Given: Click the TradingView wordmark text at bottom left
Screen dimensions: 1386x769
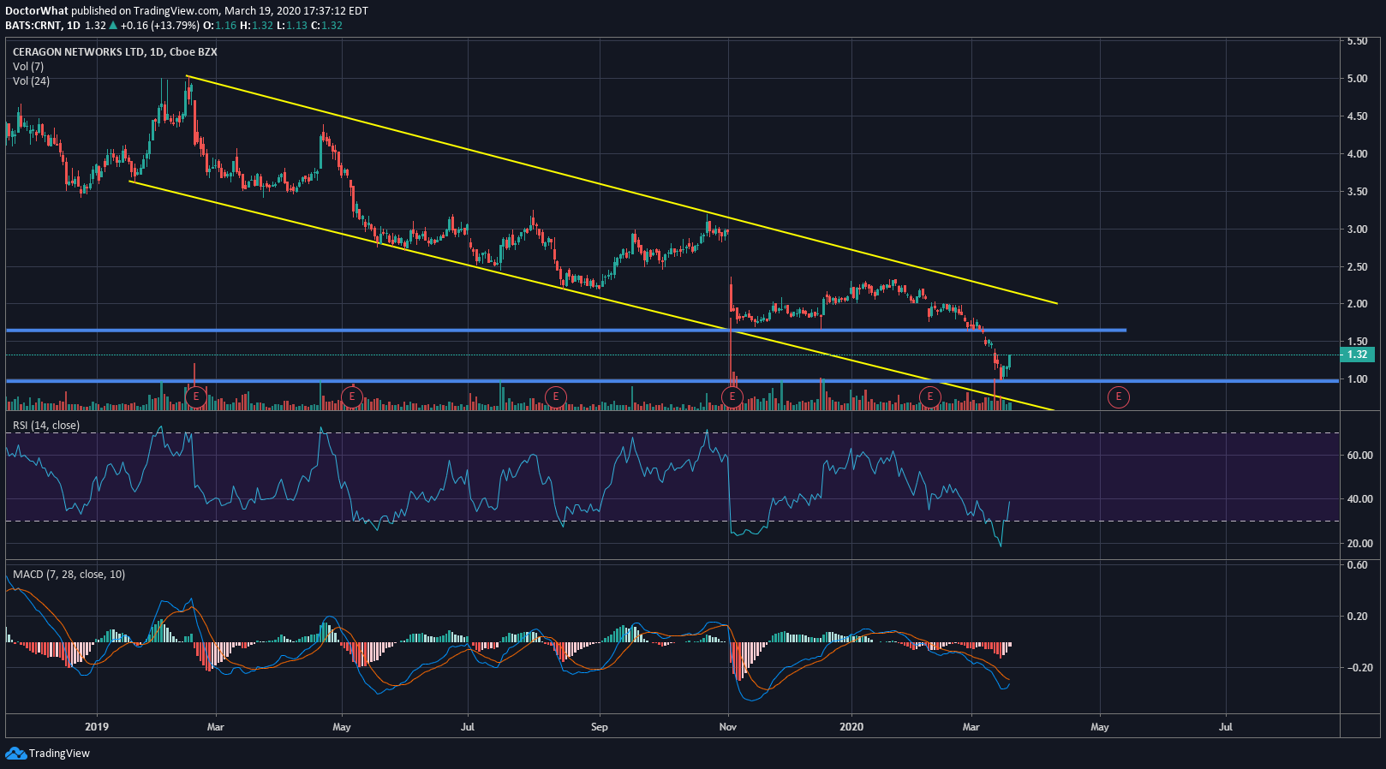Looking at the screenshot, I should pos(59,754).
